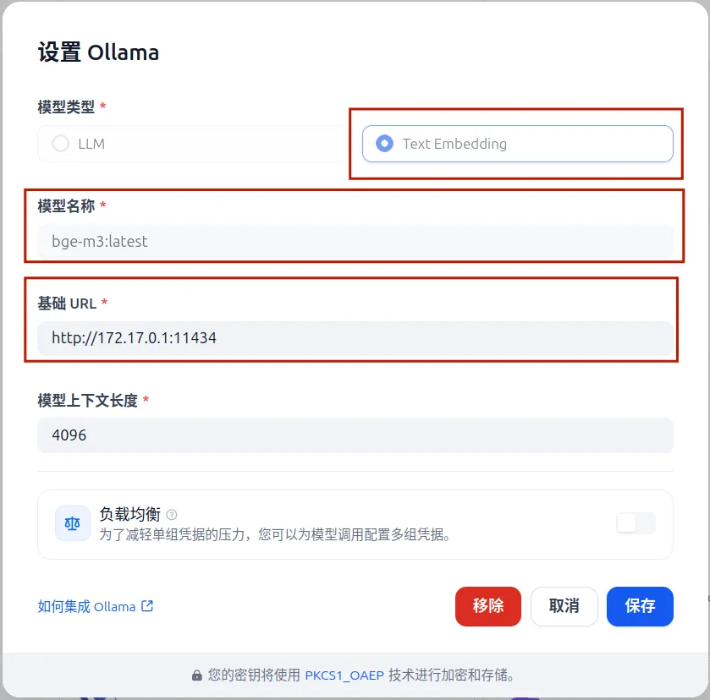
Task: Save settings with the 保存 button
Action: click(x=640, y=606)
